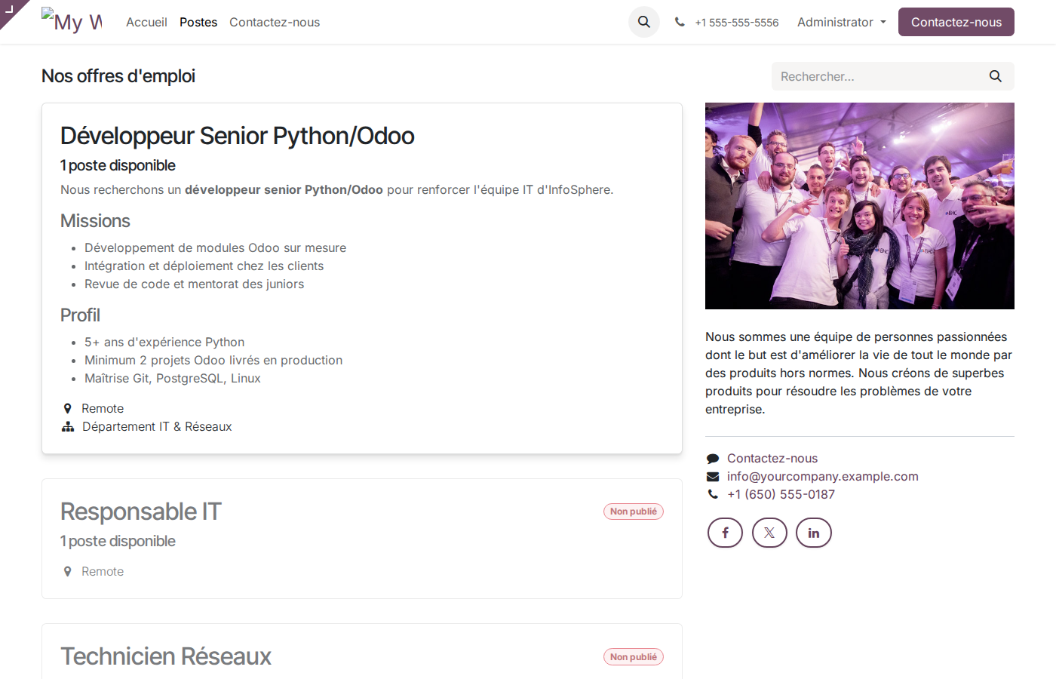Open the Administrator dropdown menu
Viewport: 1056px width, 679px height.
(841, 22)
